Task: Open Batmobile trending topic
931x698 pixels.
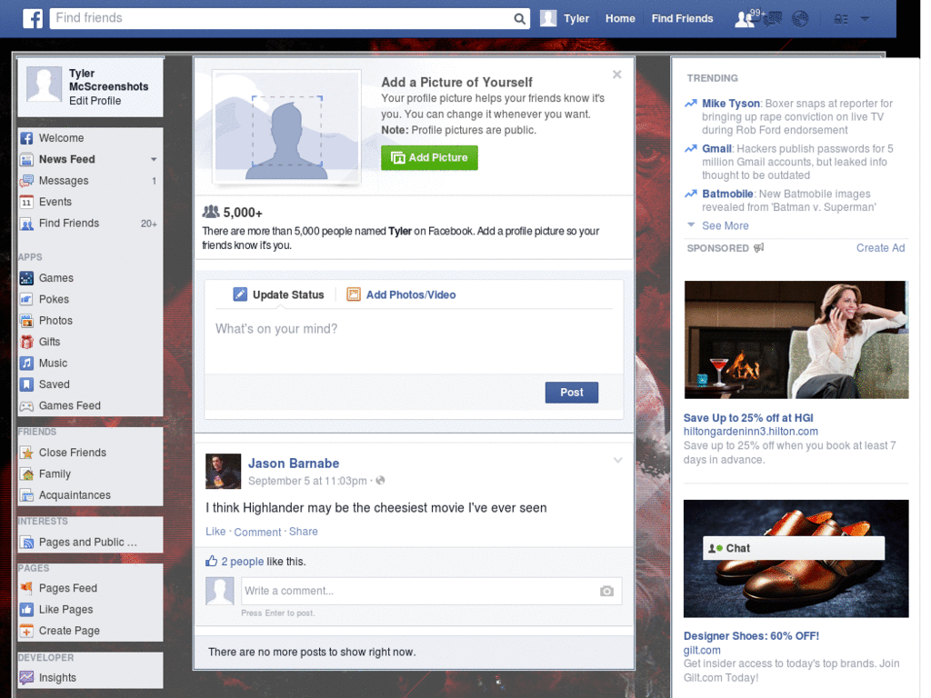Action: tap(727, 194)
